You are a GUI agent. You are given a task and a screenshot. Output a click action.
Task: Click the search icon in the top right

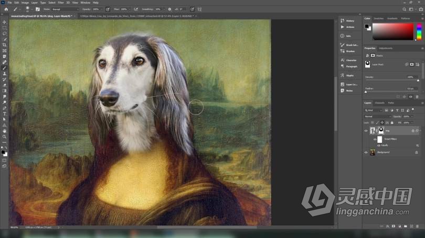404,9
